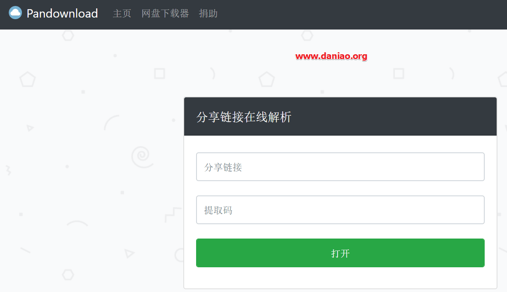Focus the 提取码 input field
Screen dimensions: 507x292
[x=340, y=210]
